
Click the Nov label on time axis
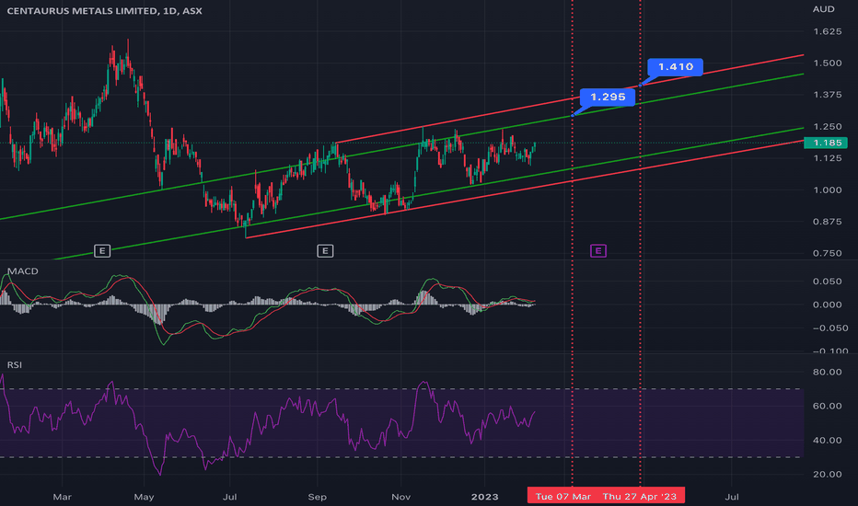click(x=400, y=497)
